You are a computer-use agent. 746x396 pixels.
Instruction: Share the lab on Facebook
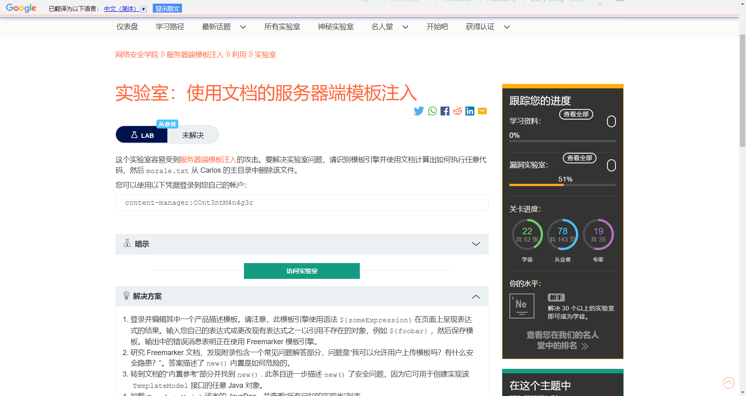445,111
